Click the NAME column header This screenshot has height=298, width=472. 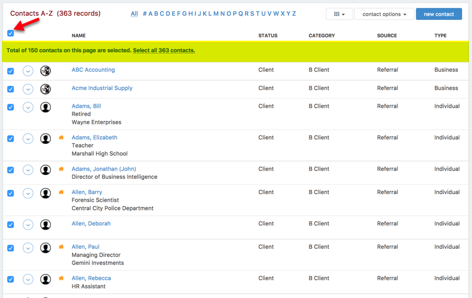[x=78, y=36]
